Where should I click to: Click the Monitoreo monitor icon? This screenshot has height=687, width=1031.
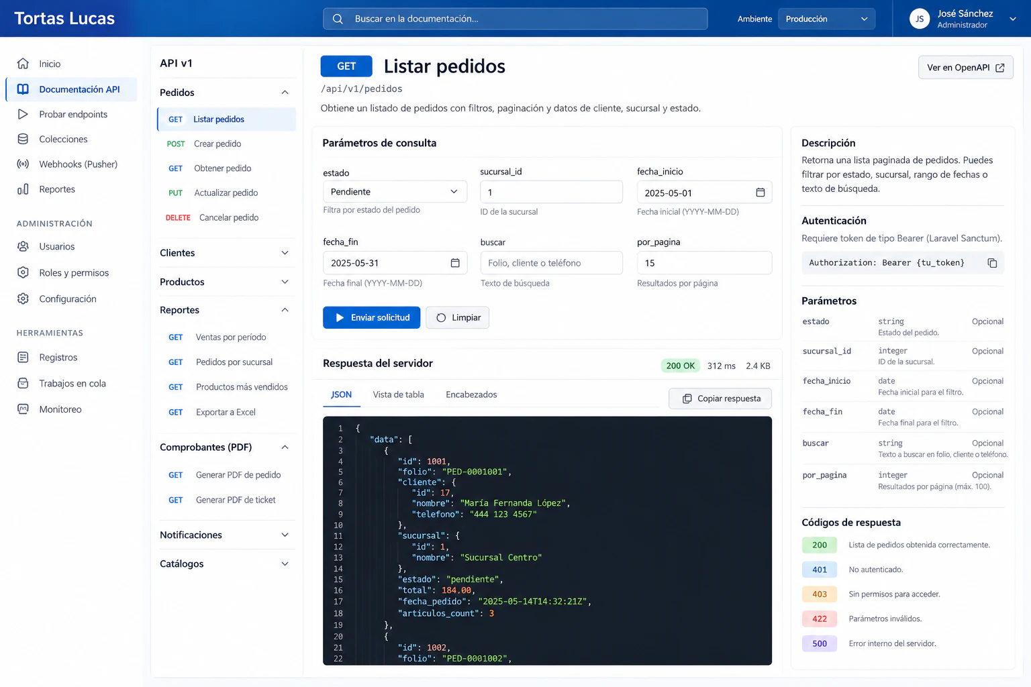(x=23, y=409)
